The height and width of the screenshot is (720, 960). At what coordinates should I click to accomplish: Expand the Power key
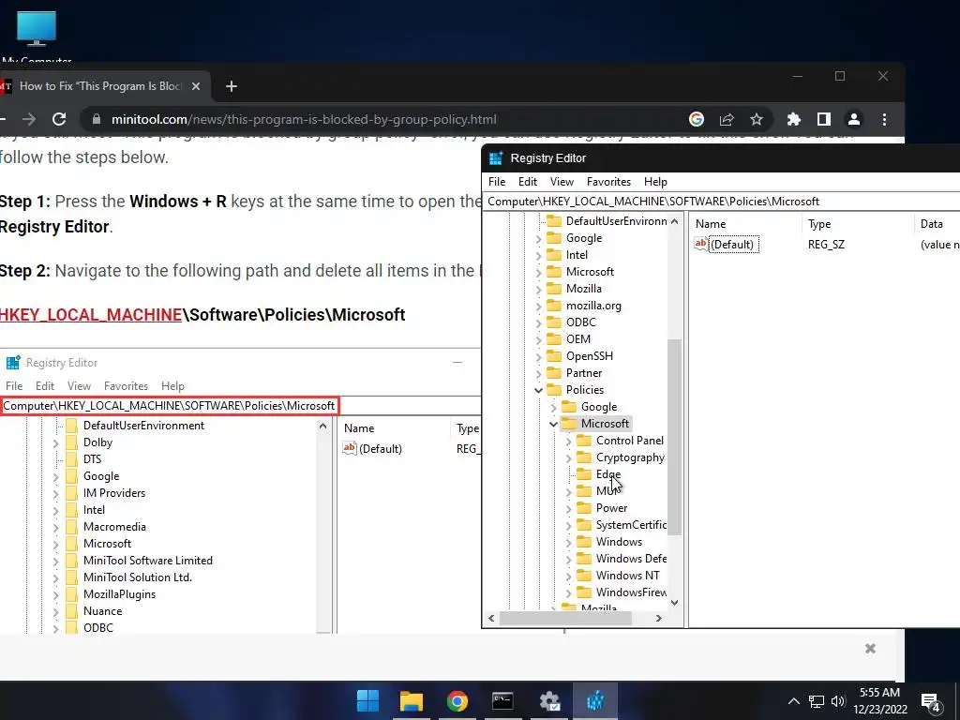569,508
